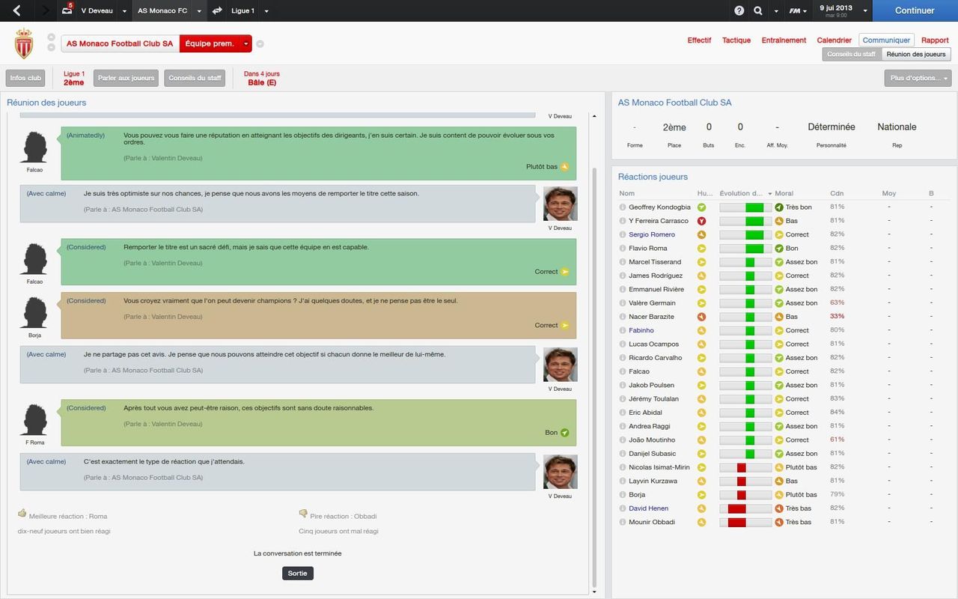
Task: Click the Évolution bar for Borja
Action: pyautogui.click(x=745, y=495)
